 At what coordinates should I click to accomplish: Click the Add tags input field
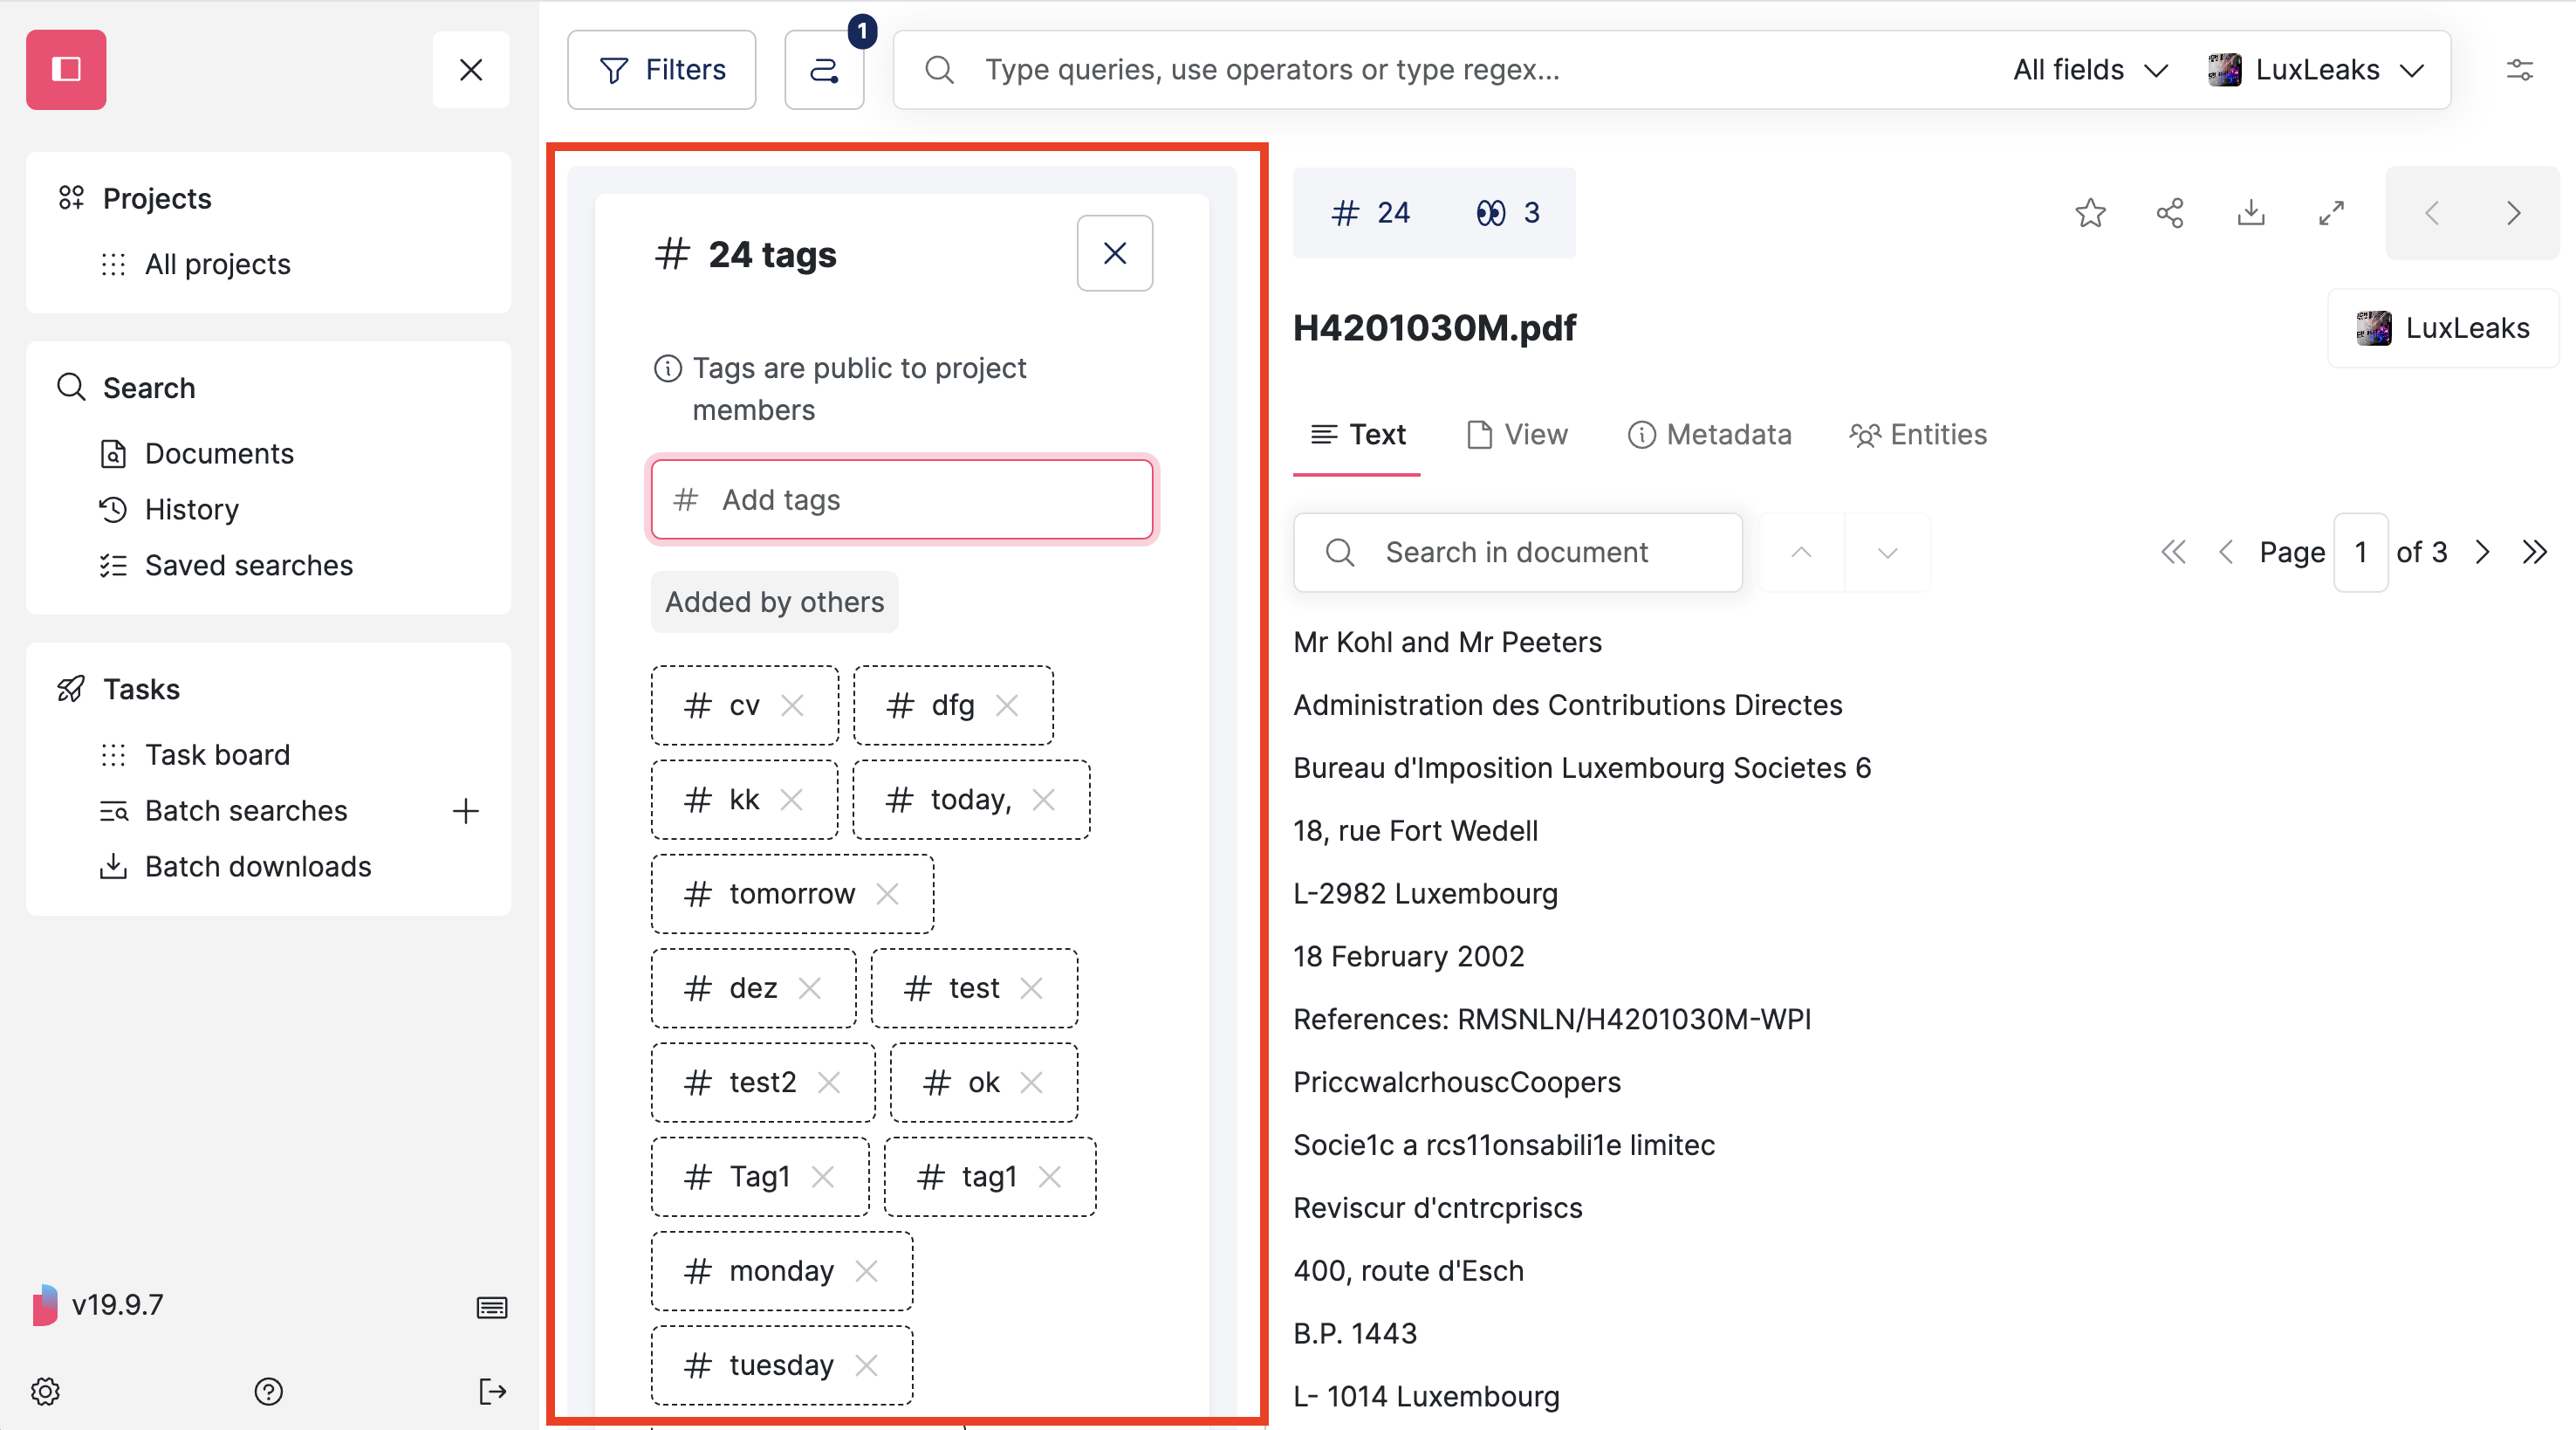902,499
